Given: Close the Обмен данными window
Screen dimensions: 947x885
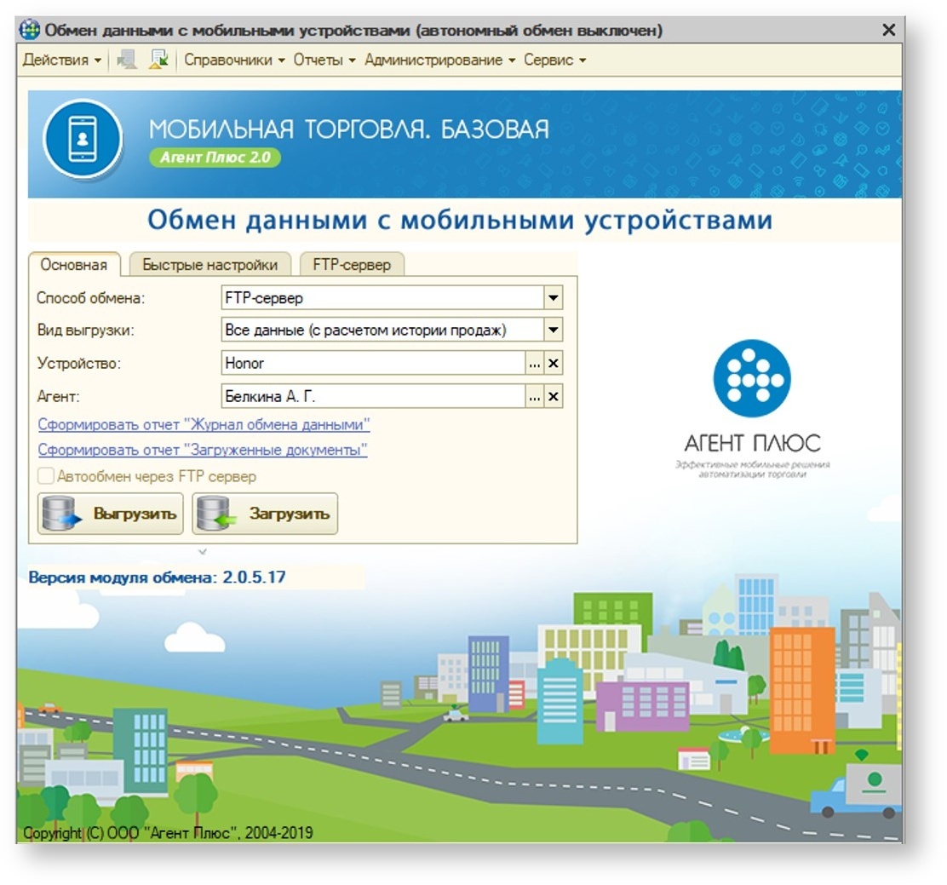Looking at the screenshot, I should pyautogui.click(x=888, y=30).
